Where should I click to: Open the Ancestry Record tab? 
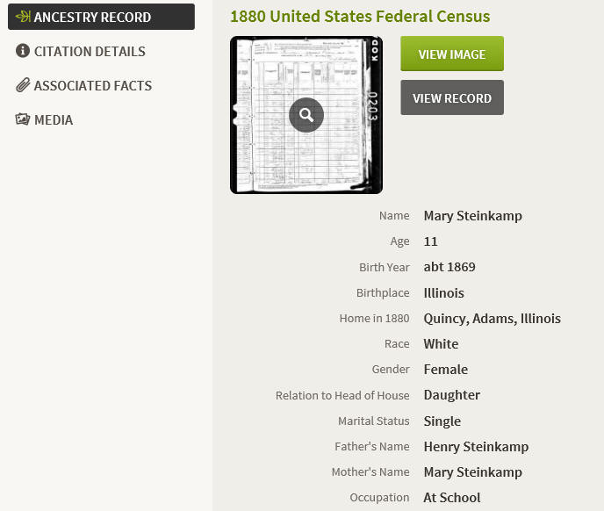(x=101, y=17)
